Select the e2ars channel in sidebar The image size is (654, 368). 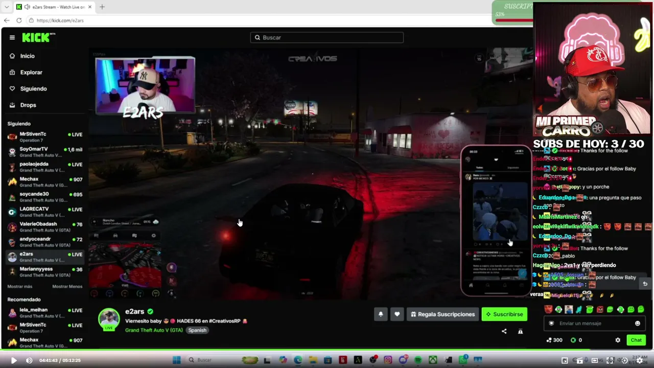coord(45,257)
